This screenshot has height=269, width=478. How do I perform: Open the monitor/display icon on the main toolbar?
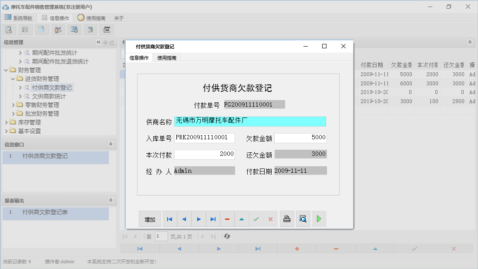pos(74,29)
